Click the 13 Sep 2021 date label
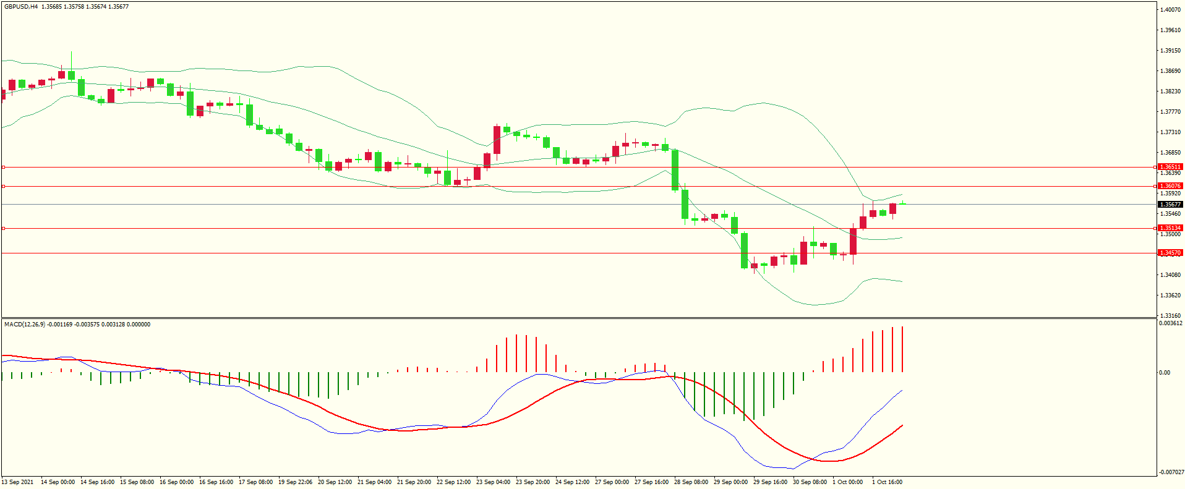The height and width of the screenshot is (489, 1185). 17,482
